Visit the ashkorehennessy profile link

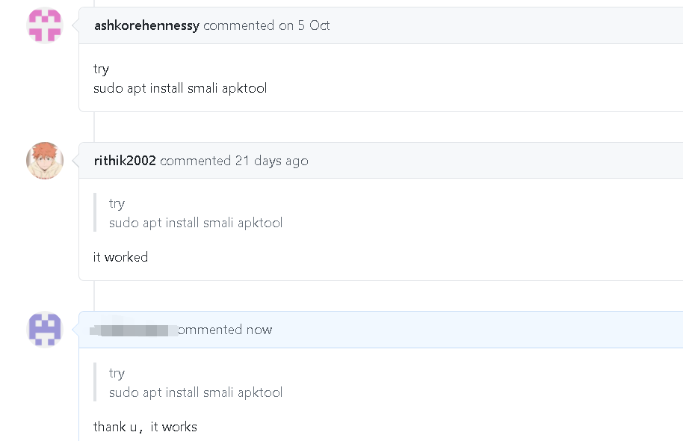pos(146,25)
